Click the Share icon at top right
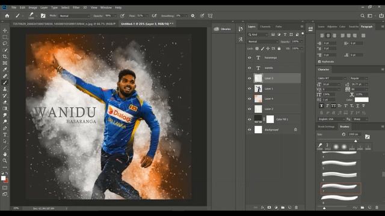Screen dimensions: 385x216 click(x=381, y=16)
